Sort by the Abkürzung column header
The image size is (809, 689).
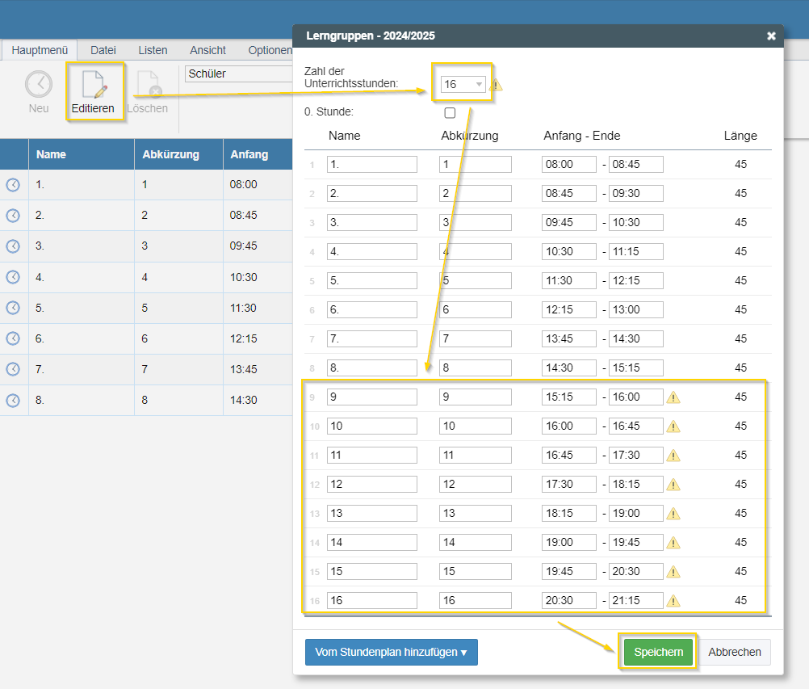(x=178, y=154)
